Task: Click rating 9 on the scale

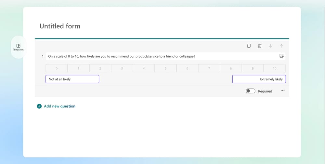Action: [253, 68]
